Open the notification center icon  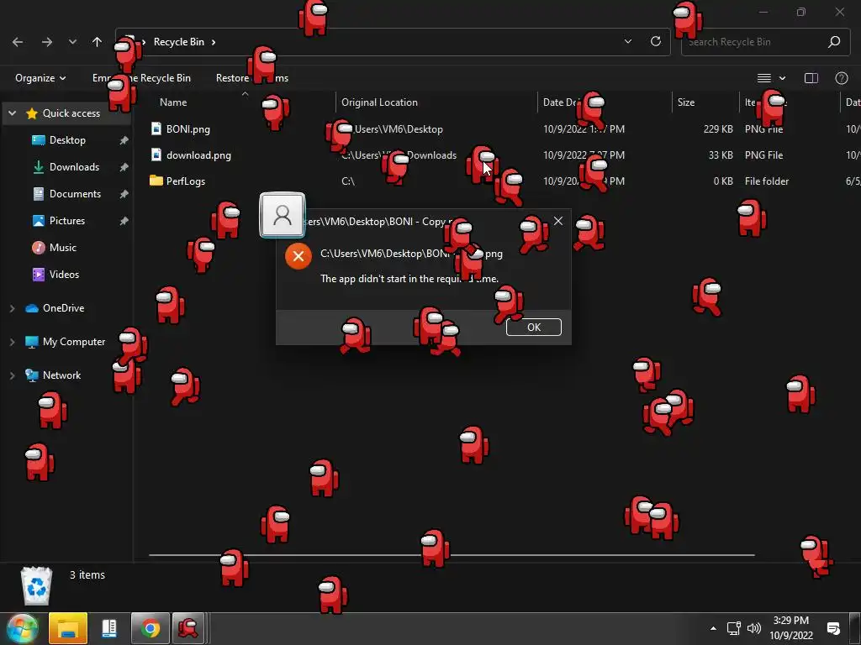pyautogui.click(x=833, y=628)
